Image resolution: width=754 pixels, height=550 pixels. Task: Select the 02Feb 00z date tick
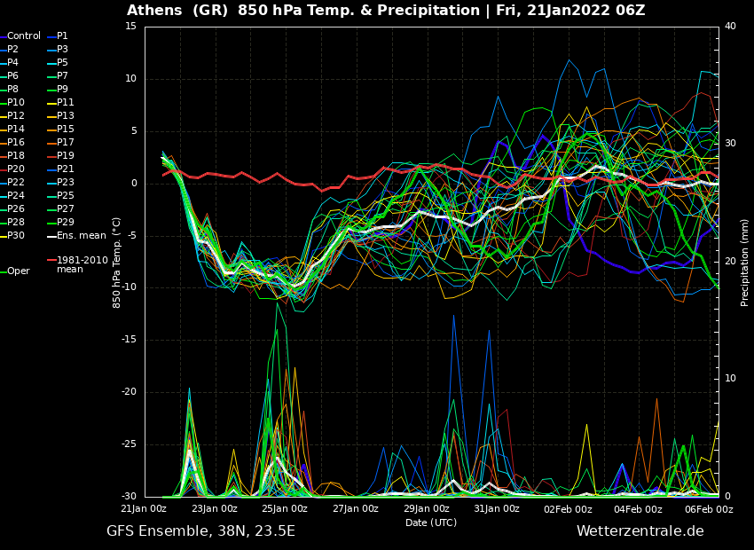tap(568, 508)
